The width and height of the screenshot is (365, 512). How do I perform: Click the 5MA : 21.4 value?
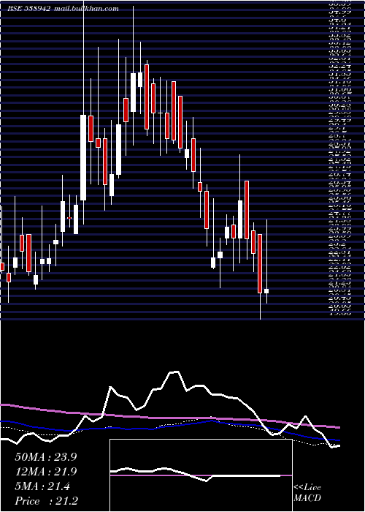(42, 486)
